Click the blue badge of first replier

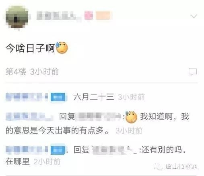[58, 97]
